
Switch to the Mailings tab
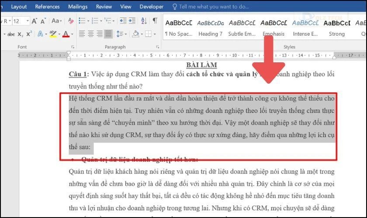pos(78,7)
